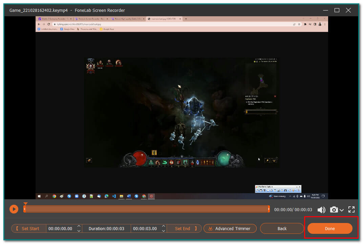The width and height of the screenshot is (363, 244).
Task: Click Done to save the recording
Action: click(330, 228)
